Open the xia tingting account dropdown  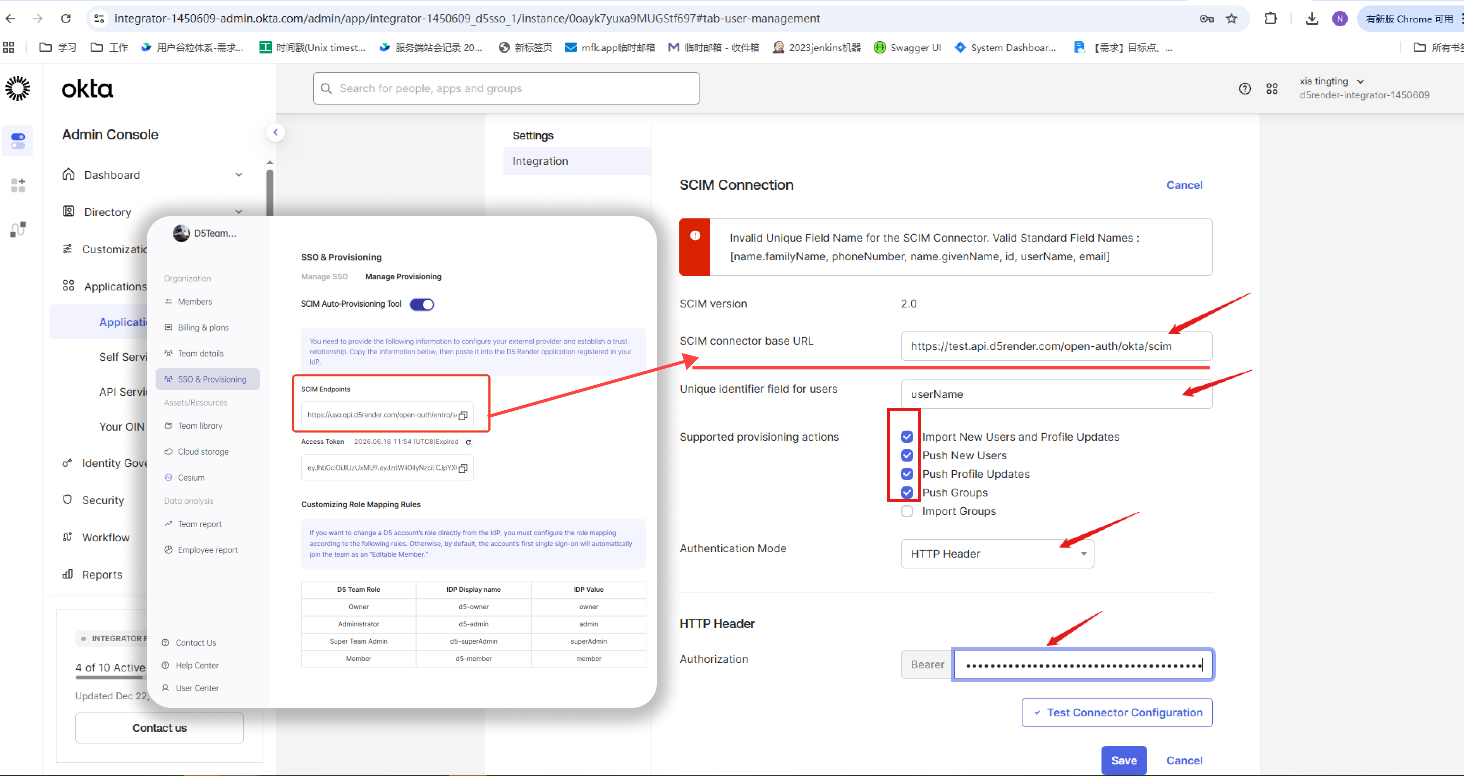[x=1360, y=81]
